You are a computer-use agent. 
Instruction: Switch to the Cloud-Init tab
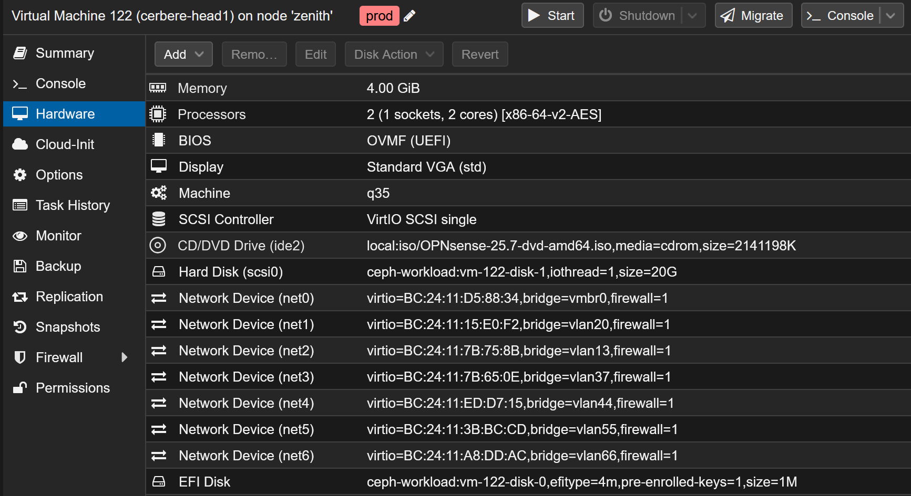(x=65, y=144)
